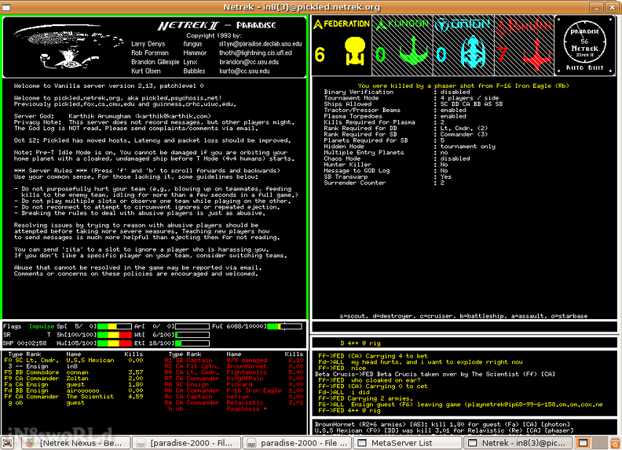
Task: Choose the Orion team ship panel
Action: tap(463, 45)
